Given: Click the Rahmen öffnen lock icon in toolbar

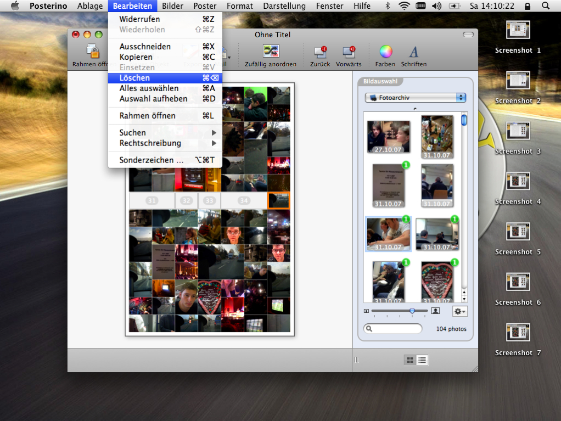Looking at the screenshot, I should coord(93,51).
